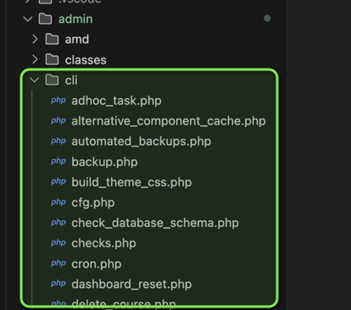Image resolution: width=351 pixels, height=310 pixels.
Task: Click PHP icon beside checks.php
Action: 58,243
